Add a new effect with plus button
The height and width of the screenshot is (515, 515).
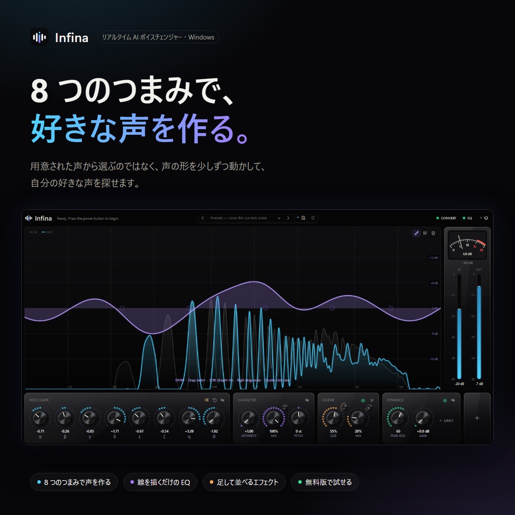pyautogui.click(x=477, y=418)
